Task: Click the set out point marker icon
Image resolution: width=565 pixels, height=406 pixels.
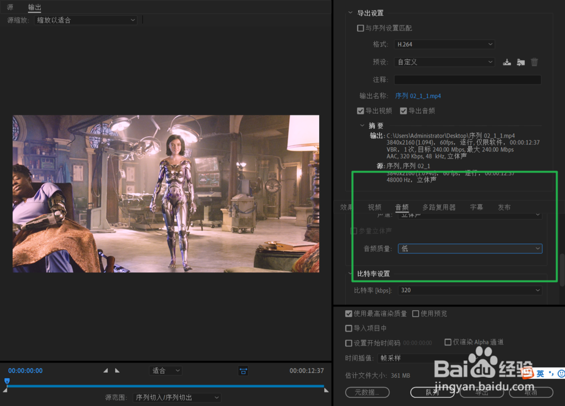Action: pyautogui.click(x=117, y=370)
